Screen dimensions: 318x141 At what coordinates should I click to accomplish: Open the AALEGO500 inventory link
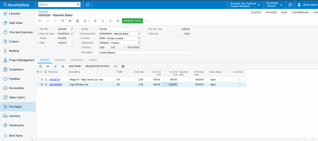56,84
